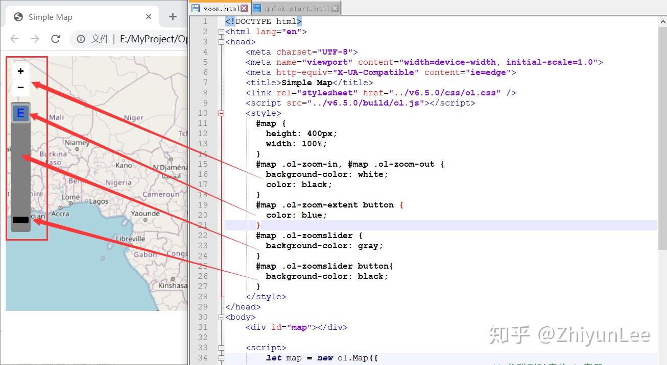
Task: Close the quick_start.html tab
Action: (x=335, y=8)
